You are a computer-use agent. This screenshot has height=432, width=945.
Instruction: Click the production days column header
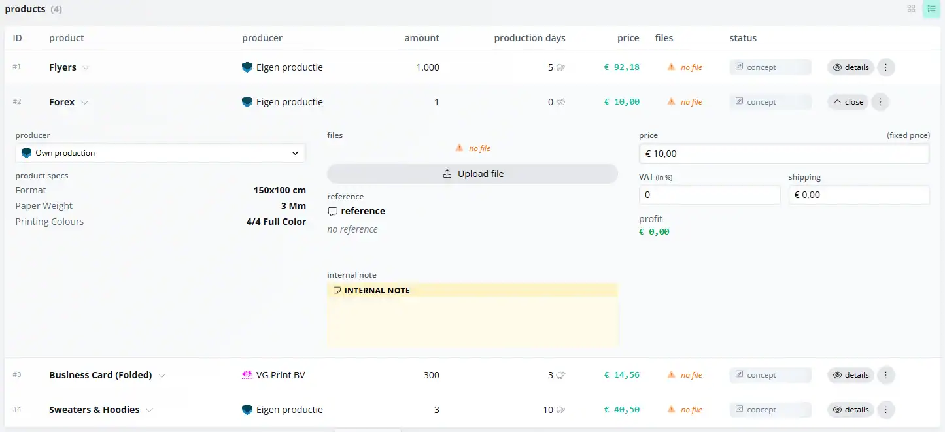pyautogui.click(x=530, y=38)
